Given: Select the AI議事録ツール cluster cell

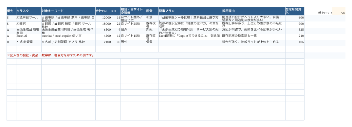Looking at the screenshot, I should [x=29, y=19].
